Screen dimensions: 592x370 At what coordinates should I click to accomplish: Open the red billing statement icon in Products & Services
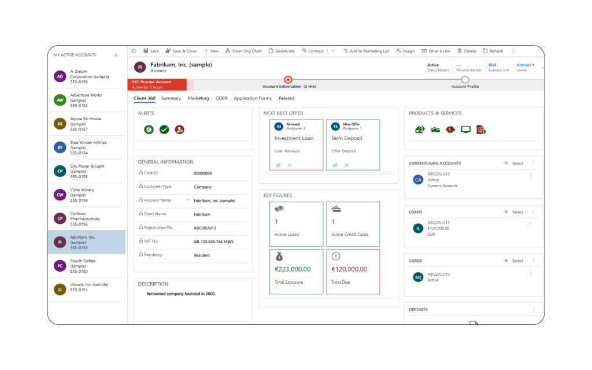[x=481, y=129]
